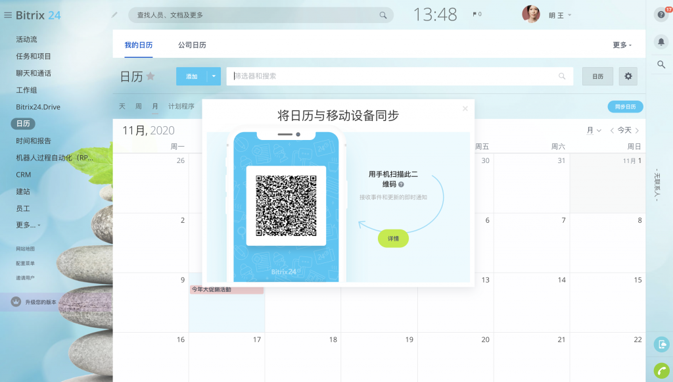Expand the 更多 menu at top right

622,45
